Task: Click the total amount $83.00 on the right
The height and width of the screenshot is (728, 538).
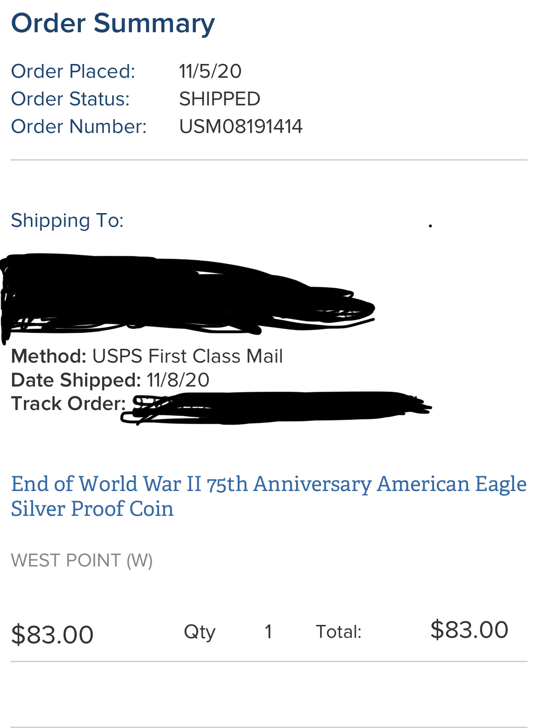Action: pos(469,630)
